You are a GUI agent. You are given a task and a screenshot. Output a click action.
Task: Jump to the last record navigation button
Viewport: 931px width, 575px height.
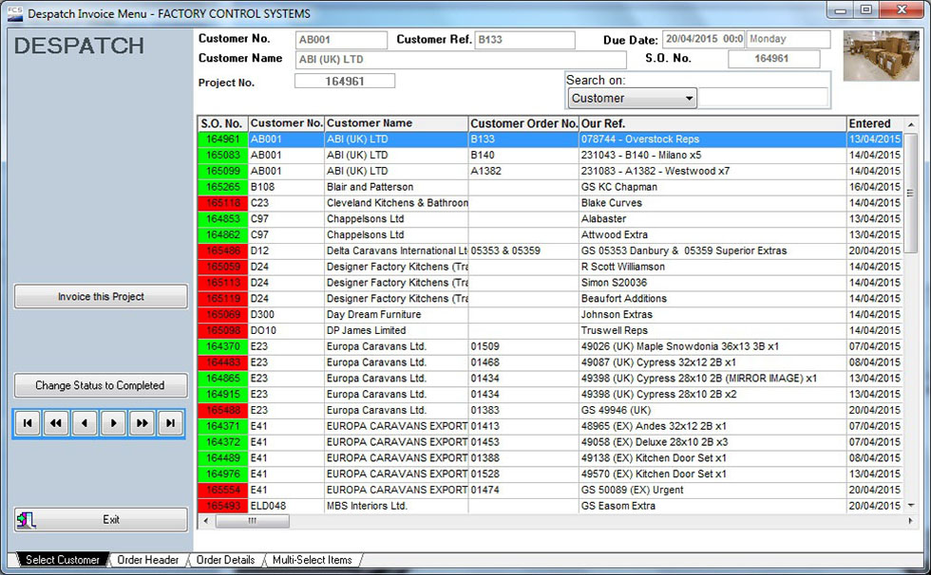(x=171, y=423)
